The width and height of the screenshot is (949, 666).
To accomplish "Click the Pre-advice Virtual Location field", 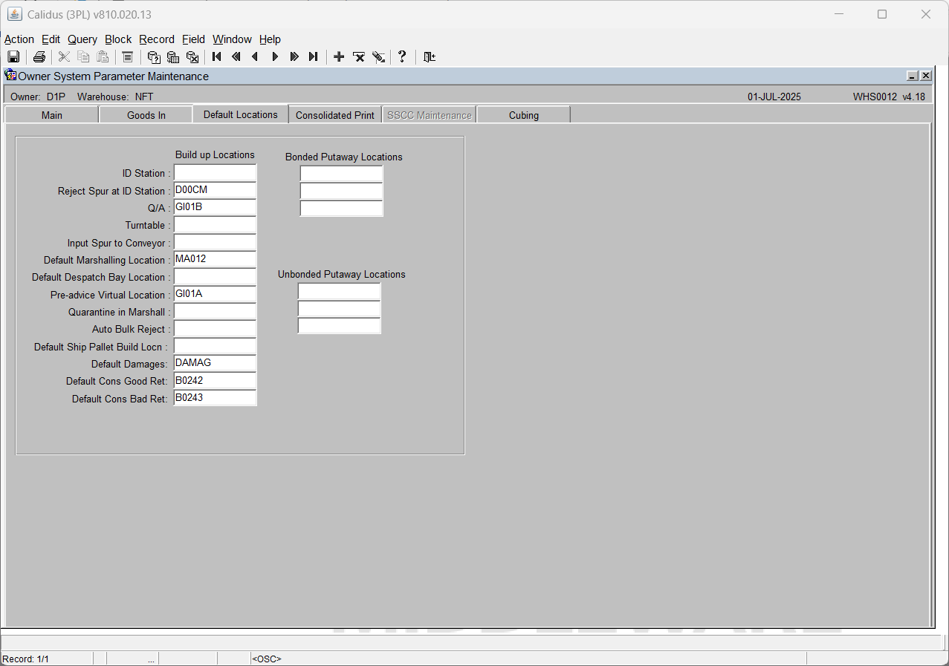I will pos(215,294).
